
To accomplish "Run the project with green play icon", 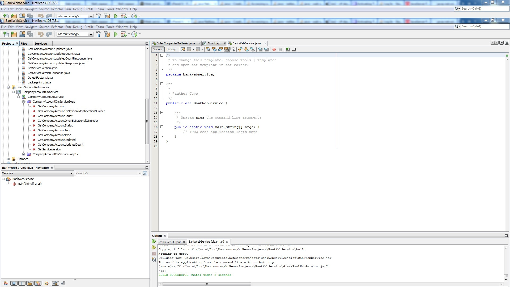I will (x=116, y=34).
